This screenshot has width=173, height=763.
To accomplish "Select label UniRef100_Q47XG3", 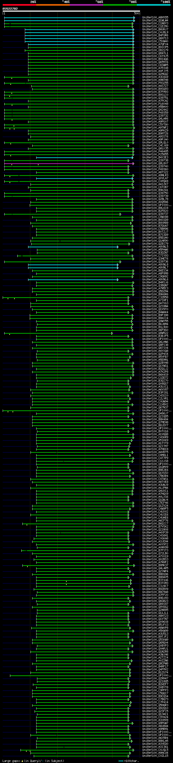I will click(155, 303).
